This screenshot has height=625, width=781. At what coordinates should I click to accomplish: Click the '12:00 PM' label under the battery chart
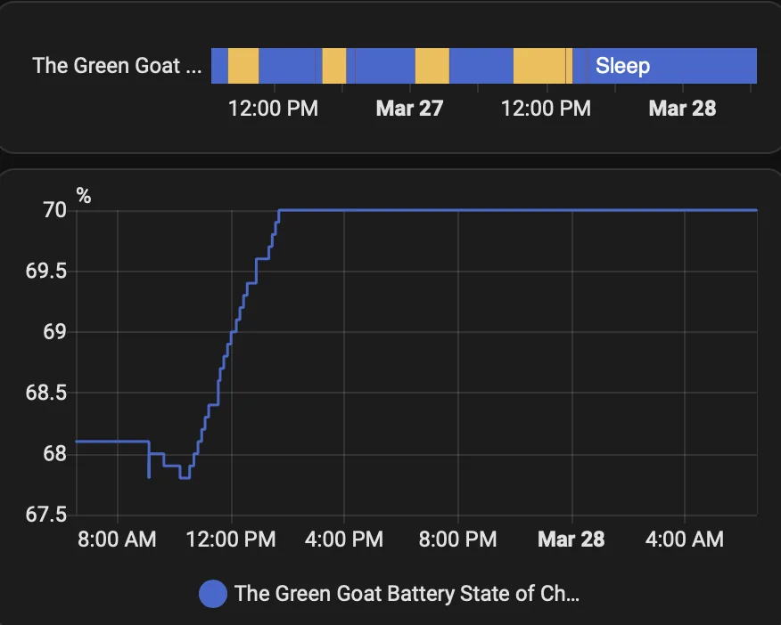231,540
